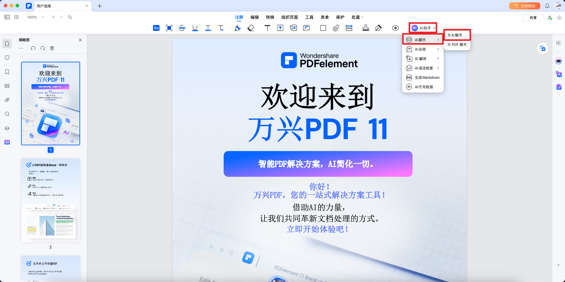Open the measure tool
This screenshot has width=565, height=282.
click(x=349, y=28)
